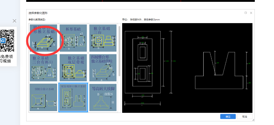
Task: Maximize the 选择参数化图形 dialog
Action: click(246, 13)
